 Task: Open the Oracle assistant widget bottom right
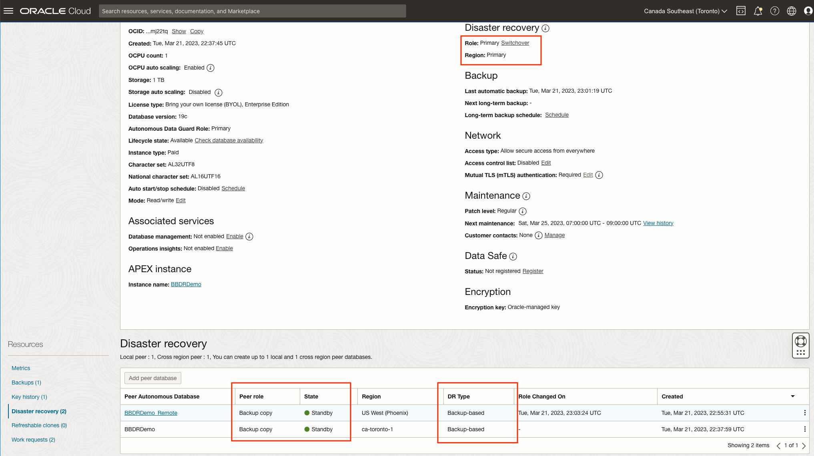(x=800, y=345)
